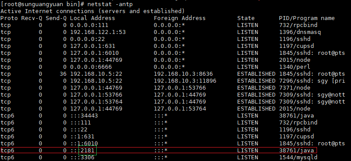Select local address ::1:6010

84,143
